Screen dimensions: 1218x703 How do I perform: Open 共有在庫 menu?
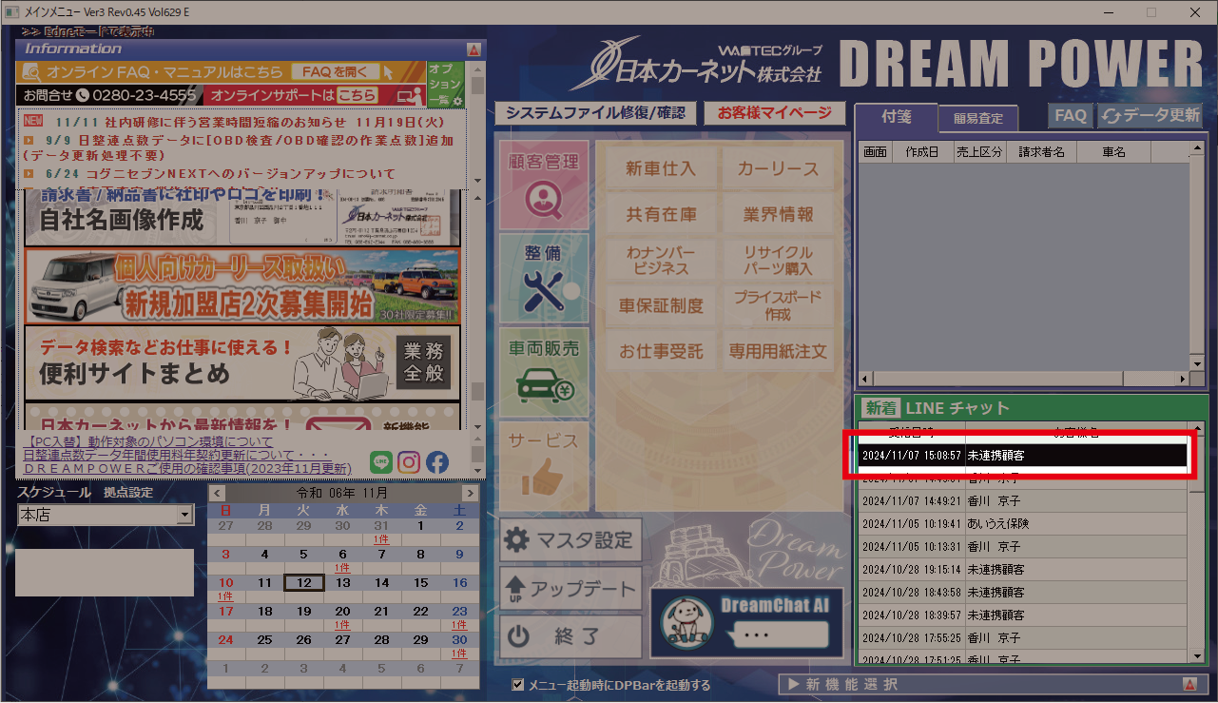pyautogui.click(x=661, y=215)
